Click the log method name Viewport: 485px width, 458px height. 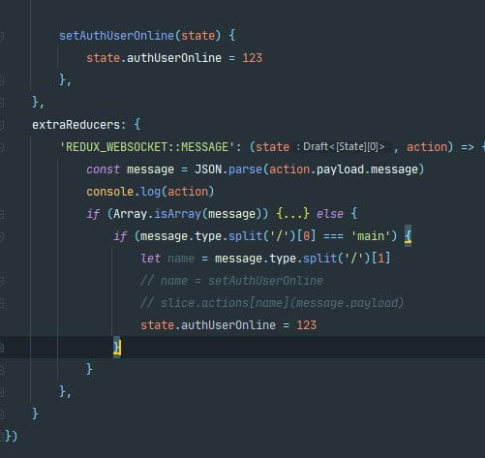pos(150,192)
